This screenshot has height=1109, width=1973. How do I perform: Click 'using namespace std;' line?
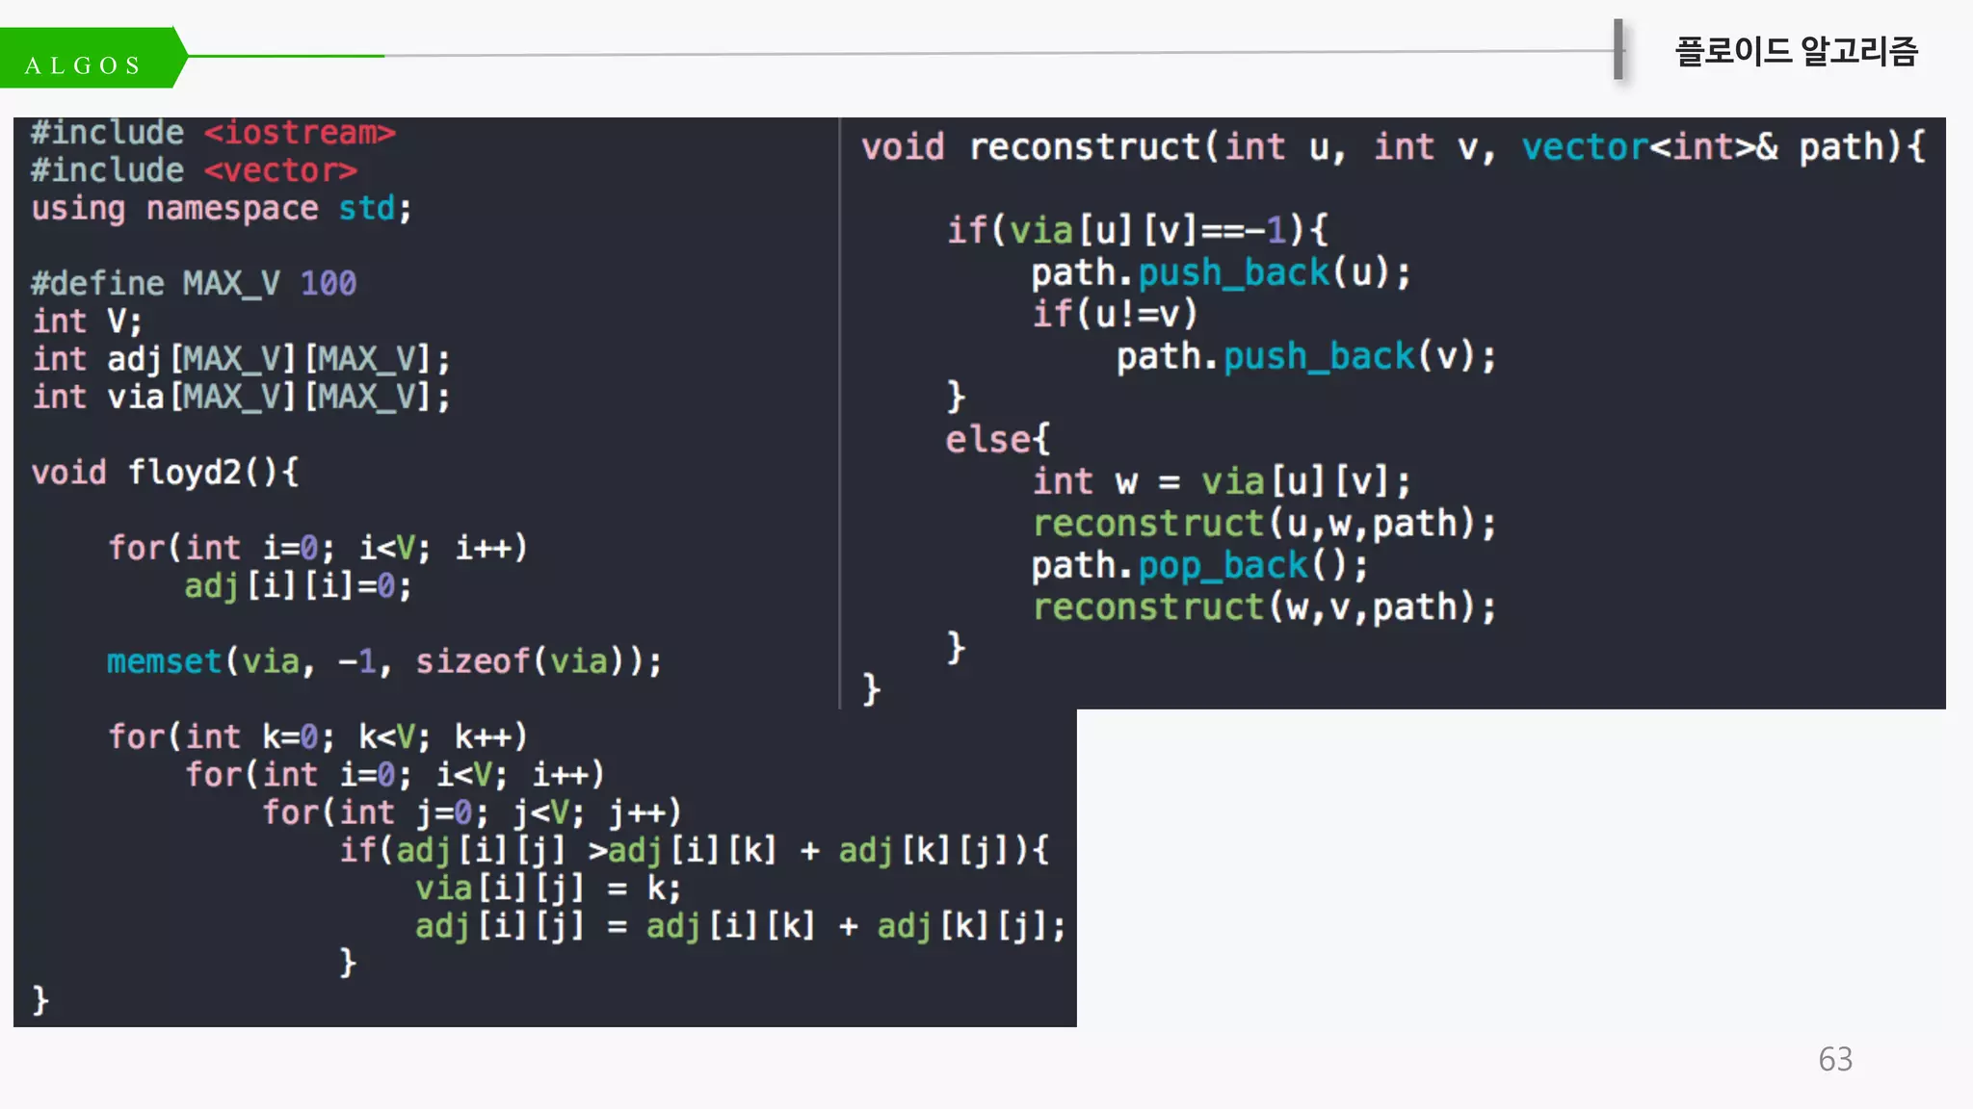coord(222,208)
